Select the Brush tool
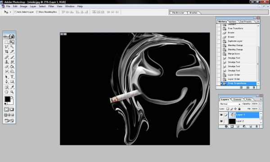 coord(12,57)
